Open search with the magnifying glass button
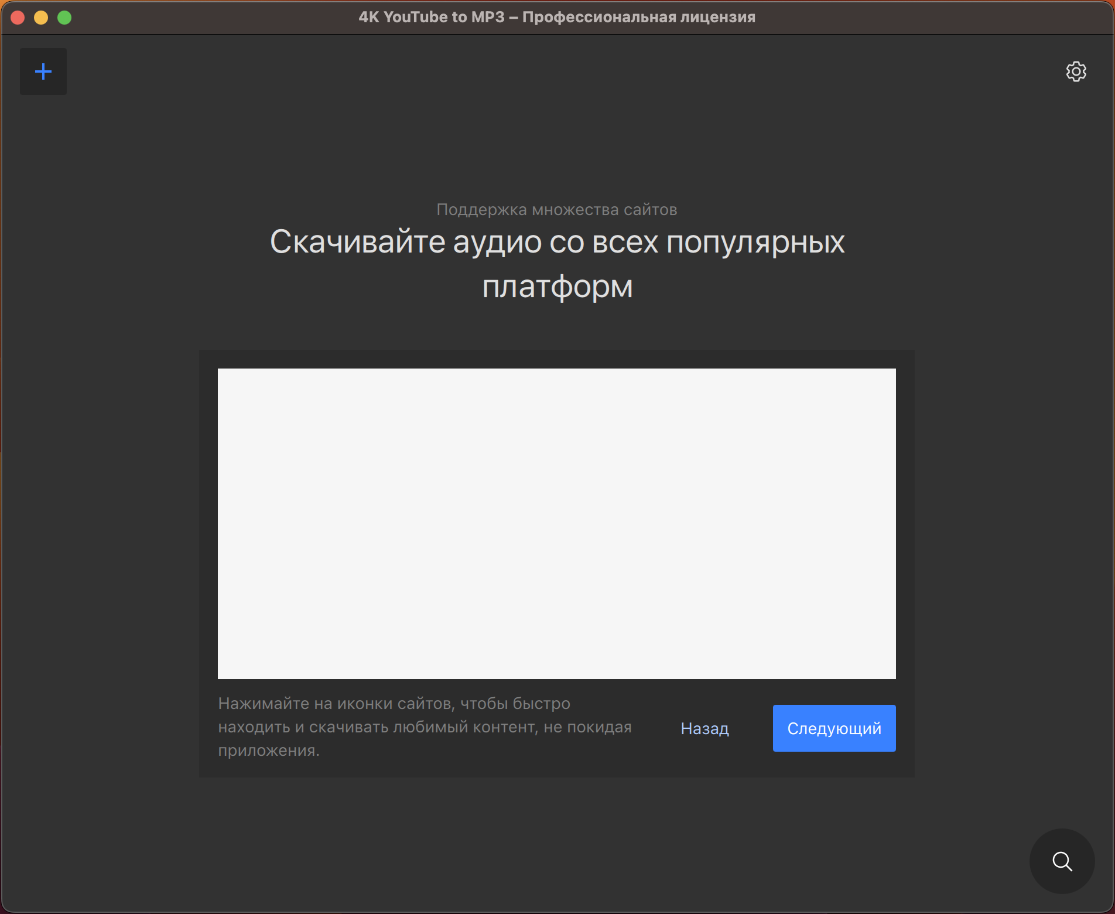 (x=1062, y=861)
